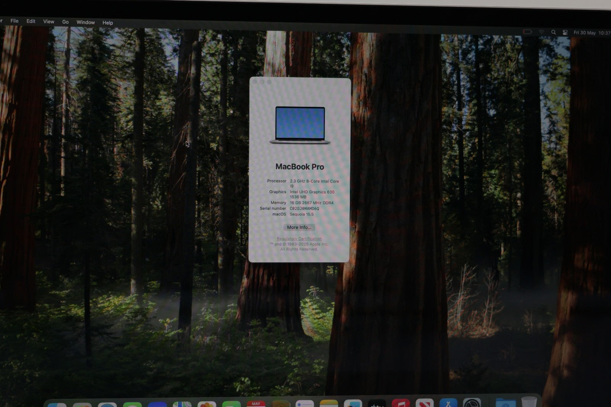The width and height of the screenshot is (611, 407).
Task: Open Control Center icon in menu bar
Action: (565, 33)
